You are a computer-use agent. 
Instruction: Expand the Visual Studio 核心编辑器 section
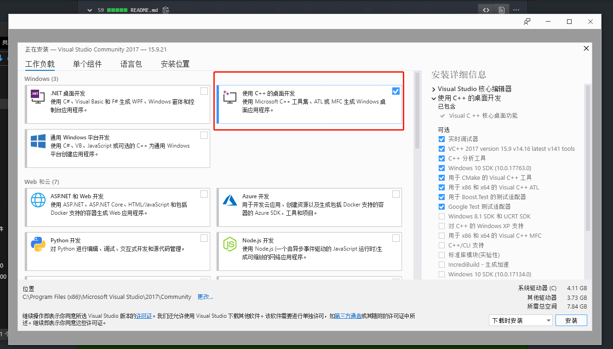coord(433,89)
